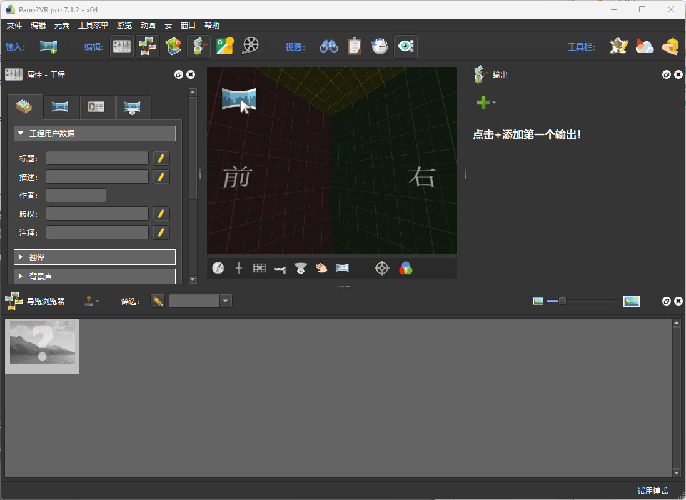
Task: Open the 帮助 menu
Action: 212,26
